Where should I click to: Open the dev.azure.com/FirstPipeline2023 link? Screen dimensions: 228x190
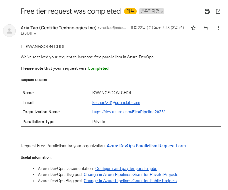click(128, 112)
